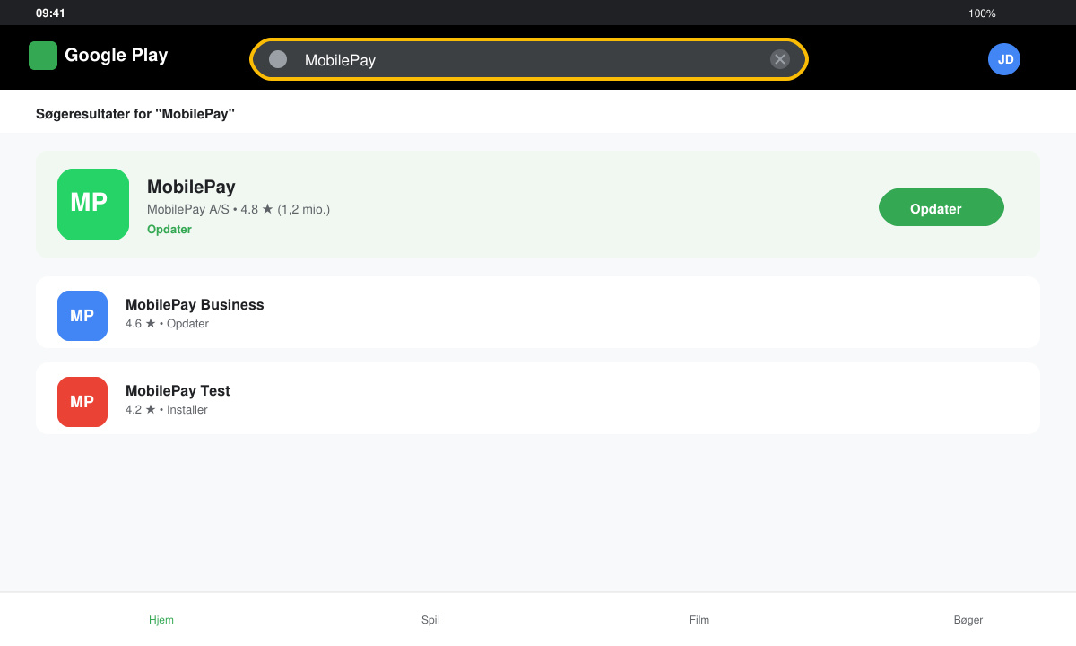Viewport: 1076px width, 646px height.
Task: Open the MobilePay app title
Action: [x=191, y=187]
